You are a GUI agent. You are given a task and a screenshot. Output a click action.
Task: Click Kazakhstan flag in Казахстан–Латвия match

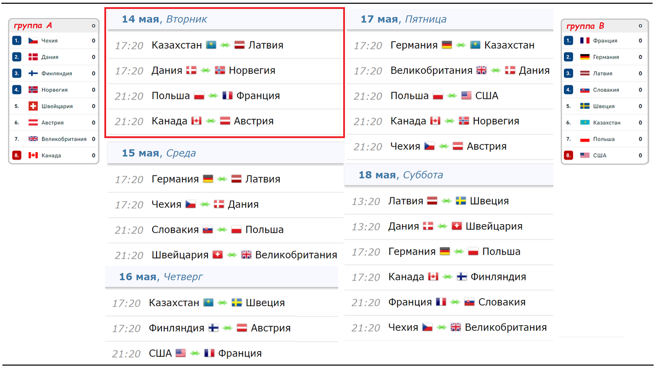(211, 45)
